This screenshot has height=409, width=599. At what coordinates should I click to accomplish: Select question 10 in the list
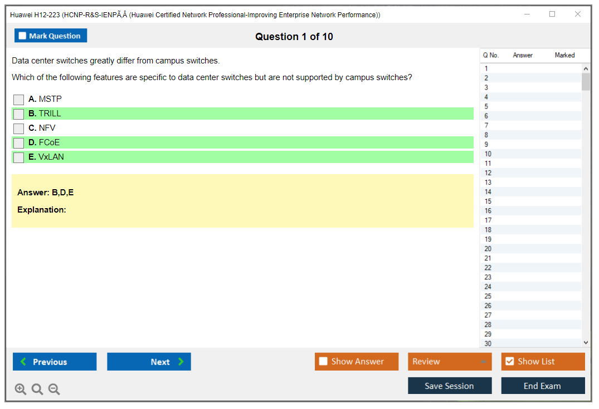489,154
